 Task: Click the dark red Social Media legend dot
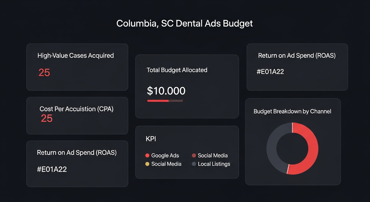[x=194, y=155]
